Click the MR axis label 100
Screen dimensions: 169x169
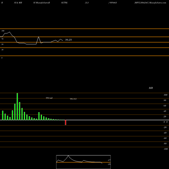[x=165, y=95]
